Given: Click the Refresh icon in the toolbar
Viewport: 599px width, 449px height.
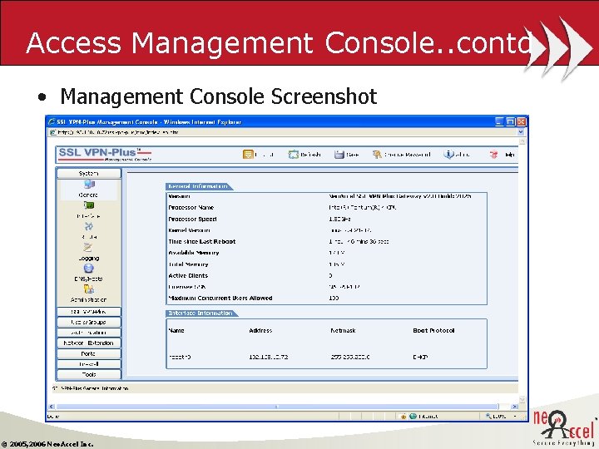Looking at the screenshot, I should tap(293, 155).
